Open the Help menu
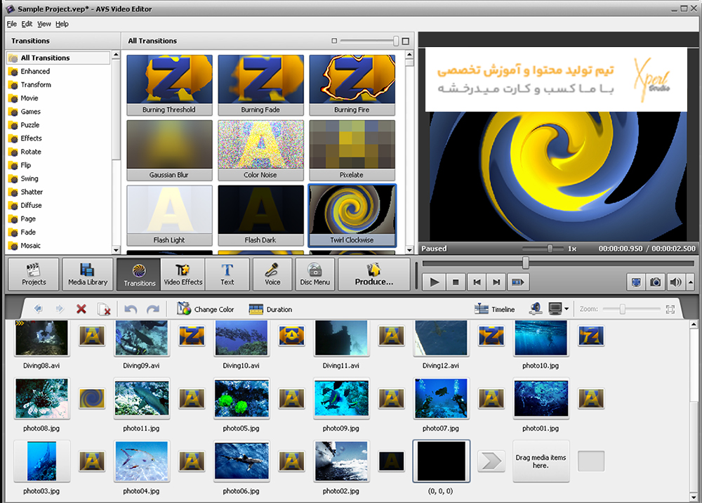The height and width of the screenshot is (503, 702). (x=62, y=24)
